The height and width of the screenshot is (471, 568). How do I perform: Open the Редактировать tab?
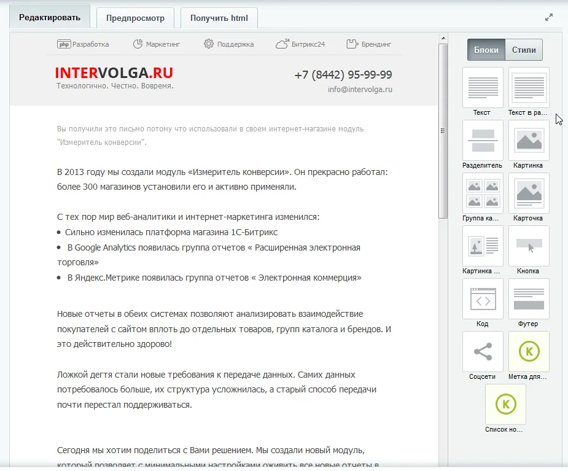(x=49, y=17)
